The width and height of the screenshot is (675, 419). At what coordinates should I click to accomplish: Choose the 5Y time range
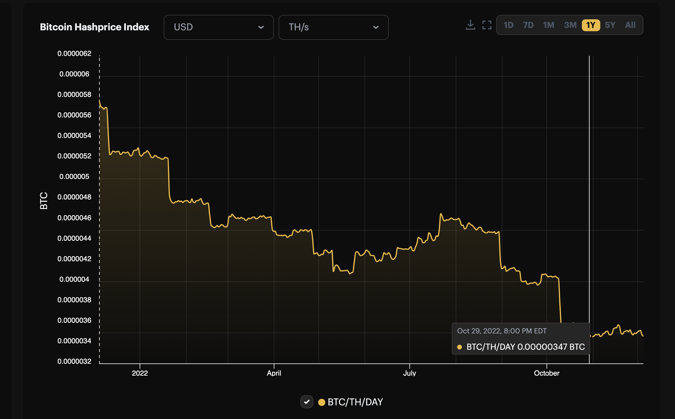610,25
